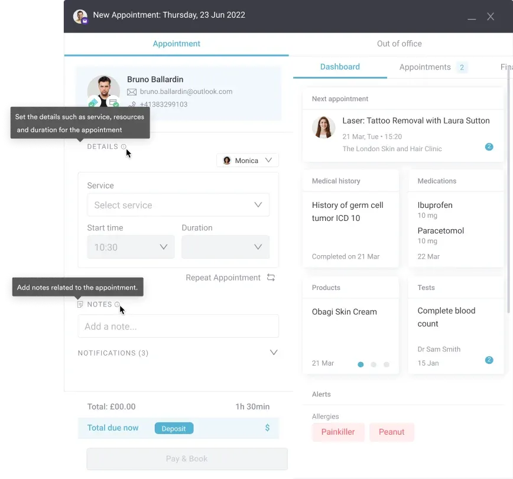The height and width of the screenshot is (479, 513).
Task: Toggle the Deposit option
Action: [174, 428]
